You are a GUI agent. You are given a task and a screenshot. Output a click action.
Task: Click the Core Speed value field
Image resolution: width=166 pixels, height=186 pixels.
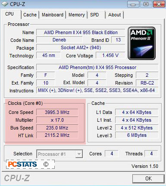point(57,112)
